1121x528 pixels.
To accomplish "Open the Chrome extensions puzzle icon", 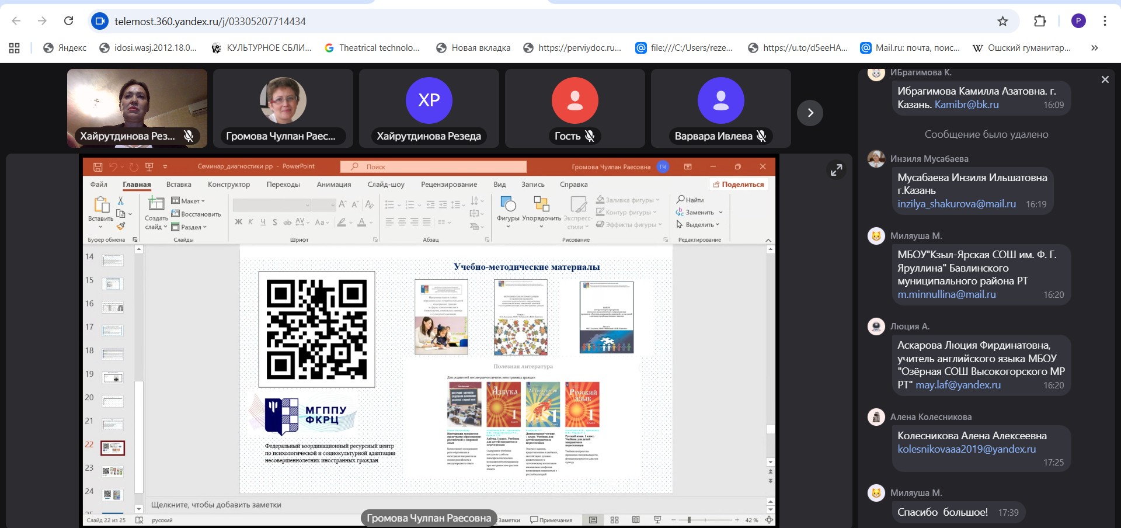I will tap(1040, 22).
